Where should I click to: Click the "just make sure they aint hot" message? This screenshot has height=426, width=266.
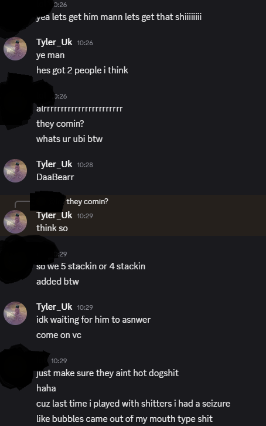pos(107,373)
